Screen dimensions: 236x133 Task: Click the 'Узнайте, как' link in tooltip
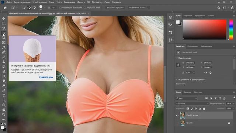coord(46,77)
